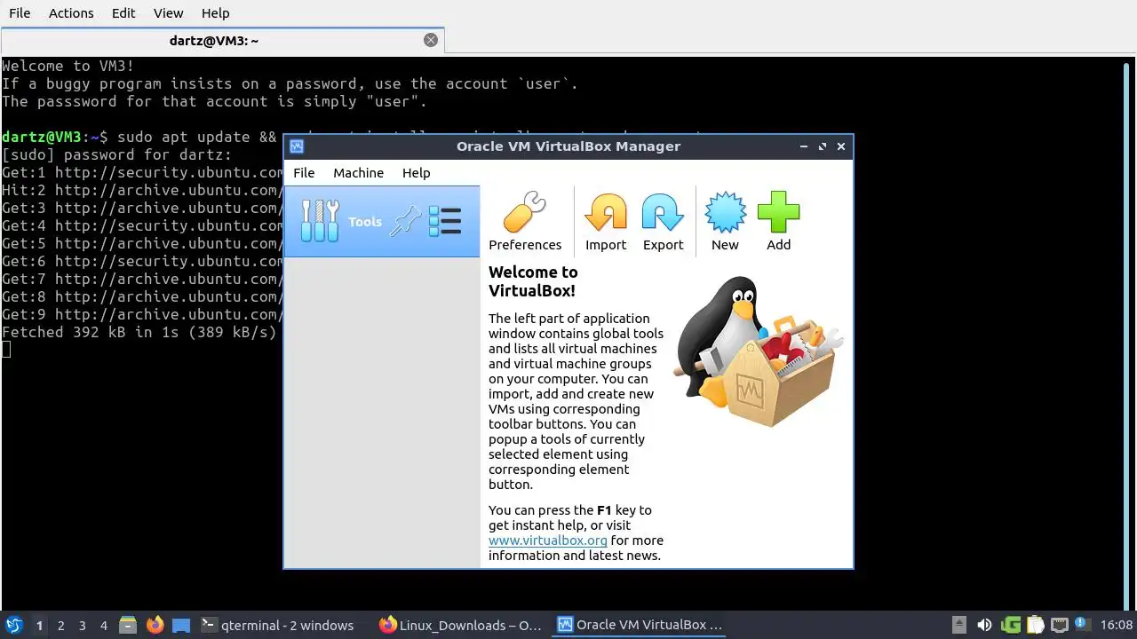The image size is (1137, 639).
Task: Click the Lubuntu start menu icon
Action: 13,625
